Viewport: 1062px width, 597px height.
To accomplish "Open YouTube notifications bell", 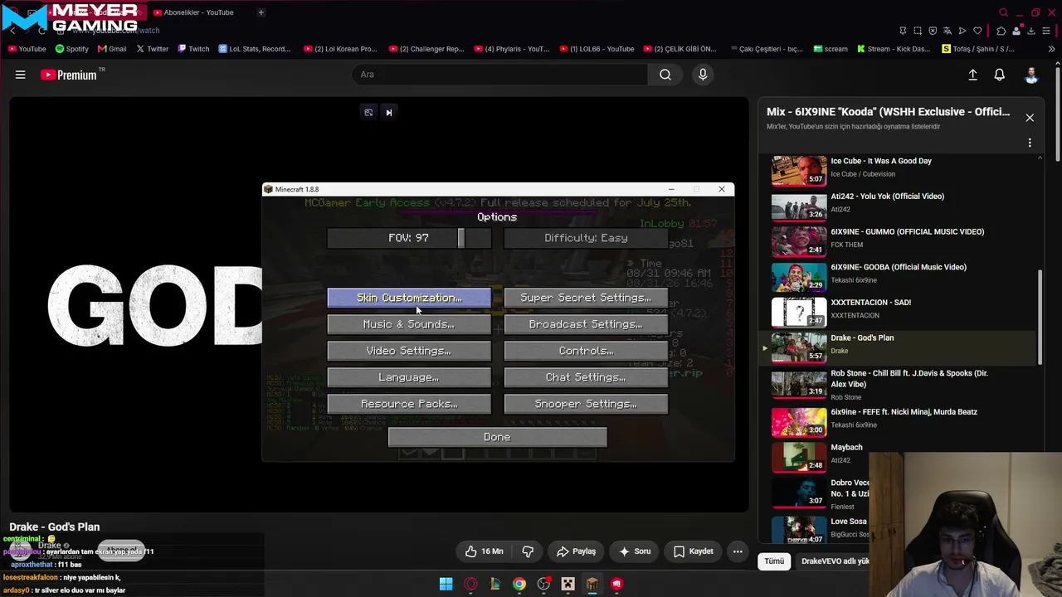I will (1000, 75).
